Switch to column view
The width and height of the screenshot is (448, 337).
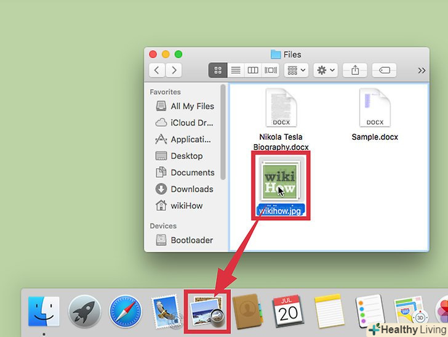click(x=253, y=70)
